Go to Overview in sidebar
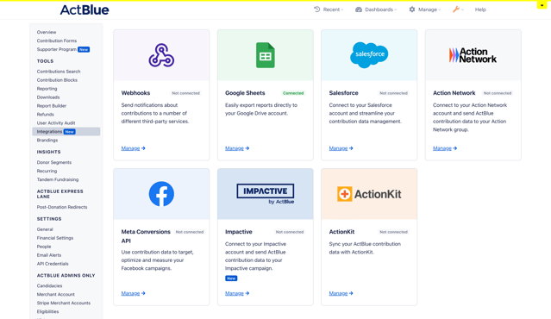The height and width of the screenshot is (319, 551). [x=47, y=32]
